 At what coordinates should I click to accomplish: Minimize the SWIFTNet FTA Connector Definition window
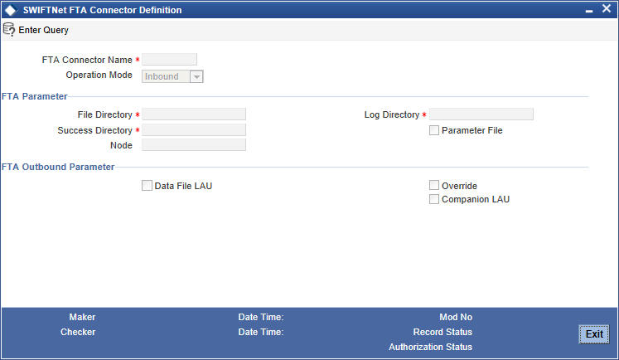(589, 11)
